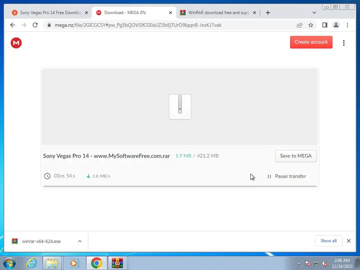Click the network tray icon
Viewport: 360px width, 270px height.
click(x=316, y=263)
